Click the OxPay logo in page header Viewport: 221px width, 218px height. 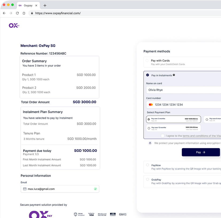14,25
